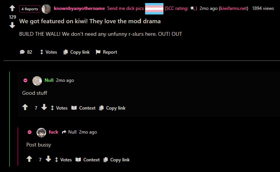Visit the kiwifarms.net source link
The width and height of the screenshot is (280, 172).
(x=234, y=8)
